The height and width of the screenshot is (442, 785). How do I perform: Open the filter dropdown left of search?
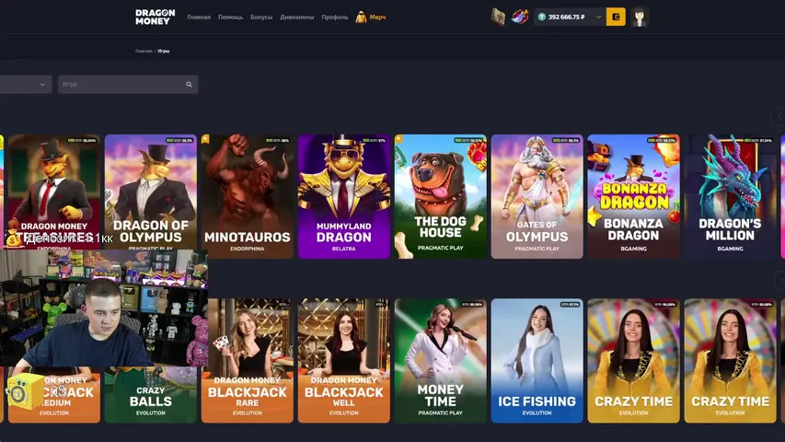tap(24, 85)
